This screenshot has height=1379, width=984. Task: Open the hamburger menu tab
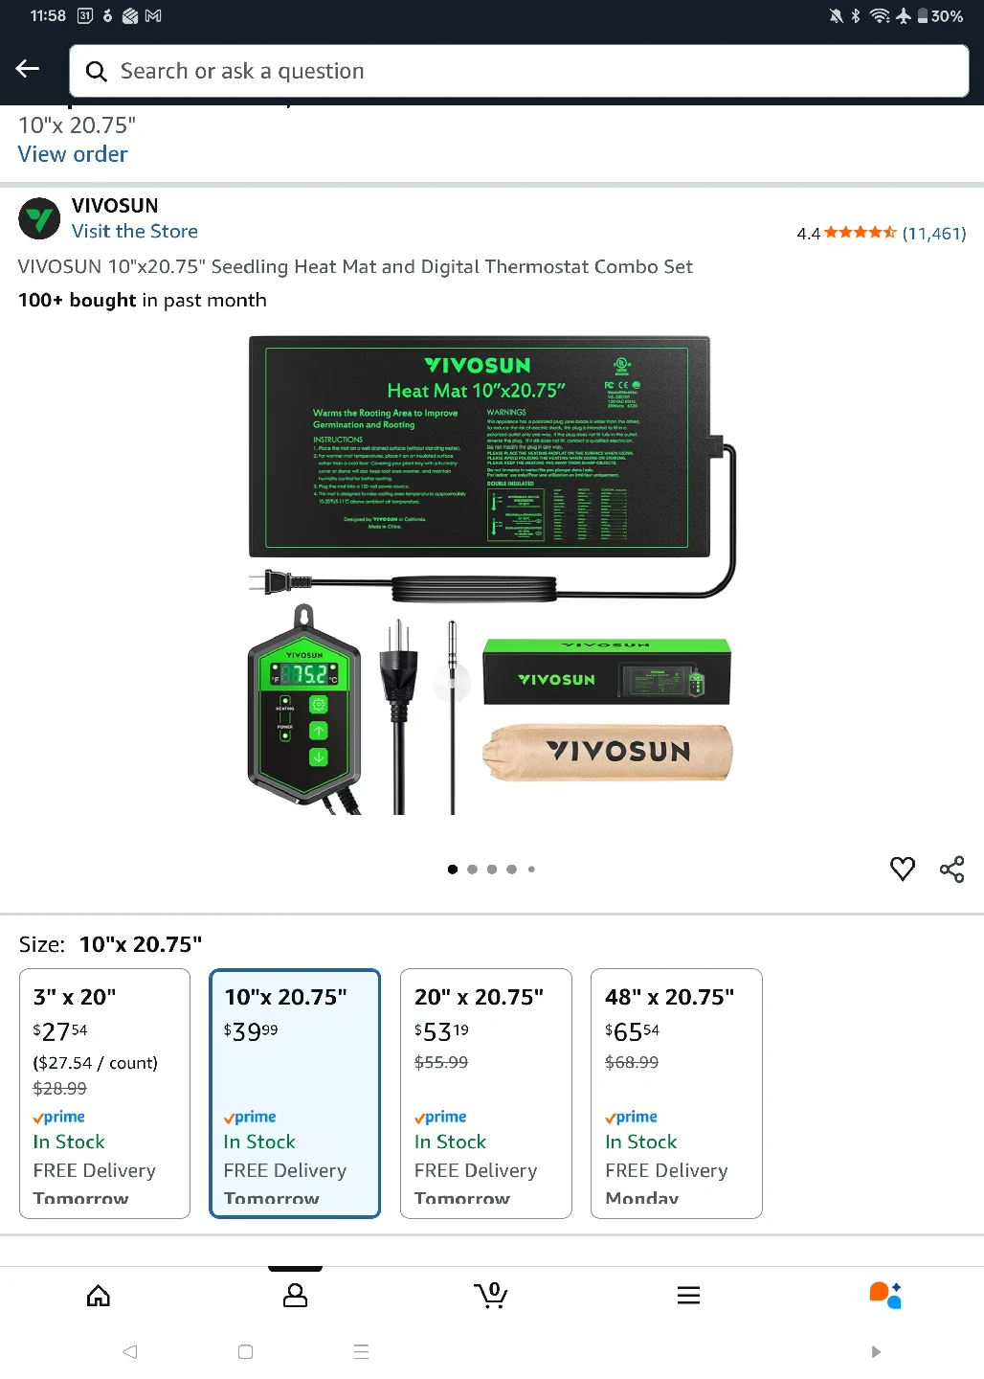(689, 1296)
